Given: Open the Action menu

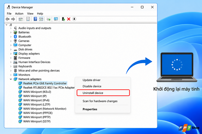Looking at the screenshot, I should point(19,14).
